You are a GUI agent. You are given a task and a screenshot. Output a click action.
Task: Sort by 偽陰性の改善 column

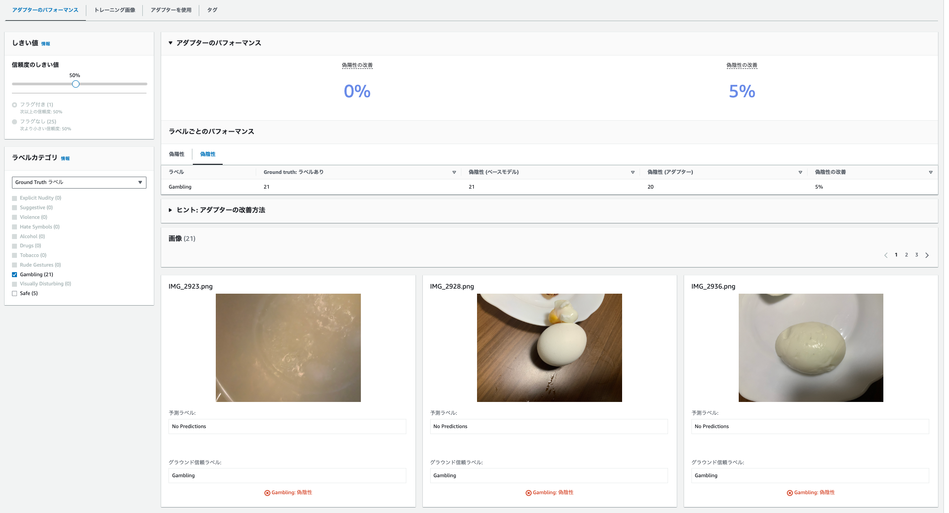931,173
